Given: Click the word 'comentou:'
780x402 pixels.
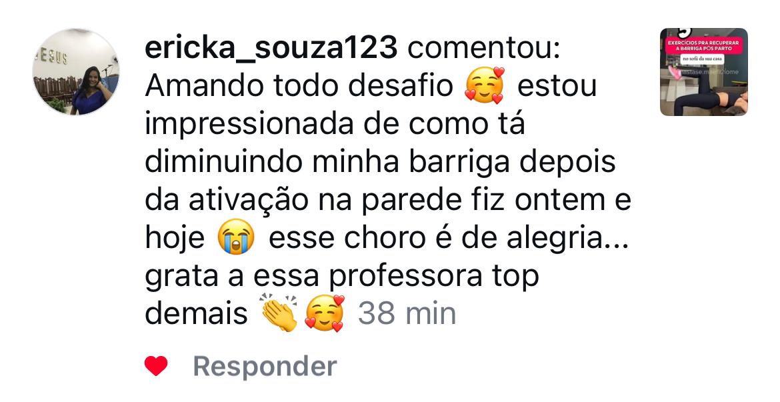Looking at the screenshot, I should coord(484,49).
